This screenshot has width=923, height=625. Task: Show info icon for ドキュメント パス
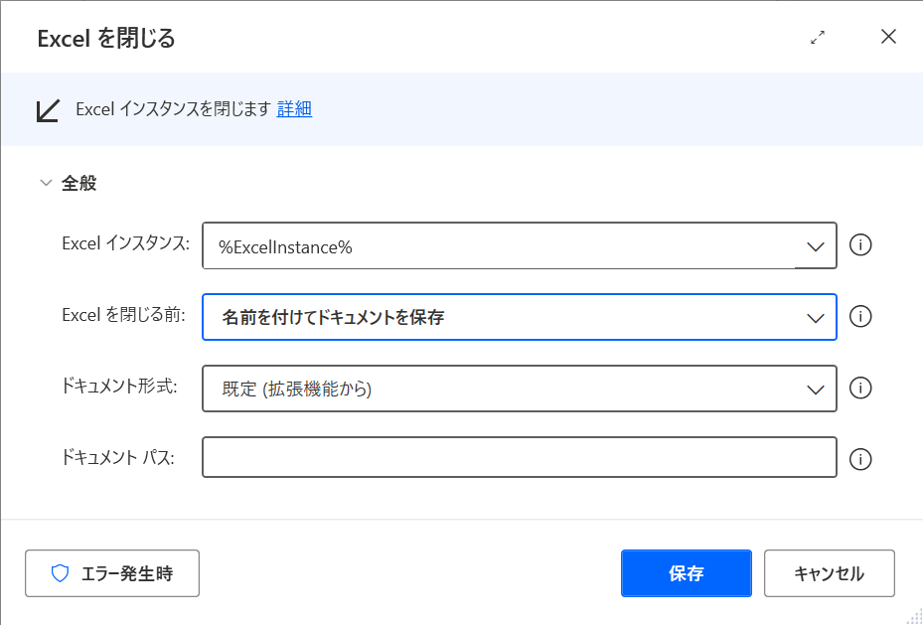[861, 459]
